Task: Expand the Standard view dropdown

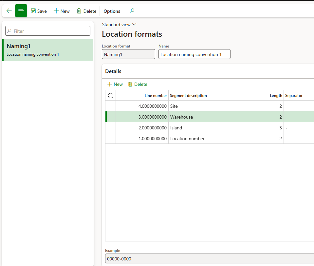Action: (x=119, y=25)
